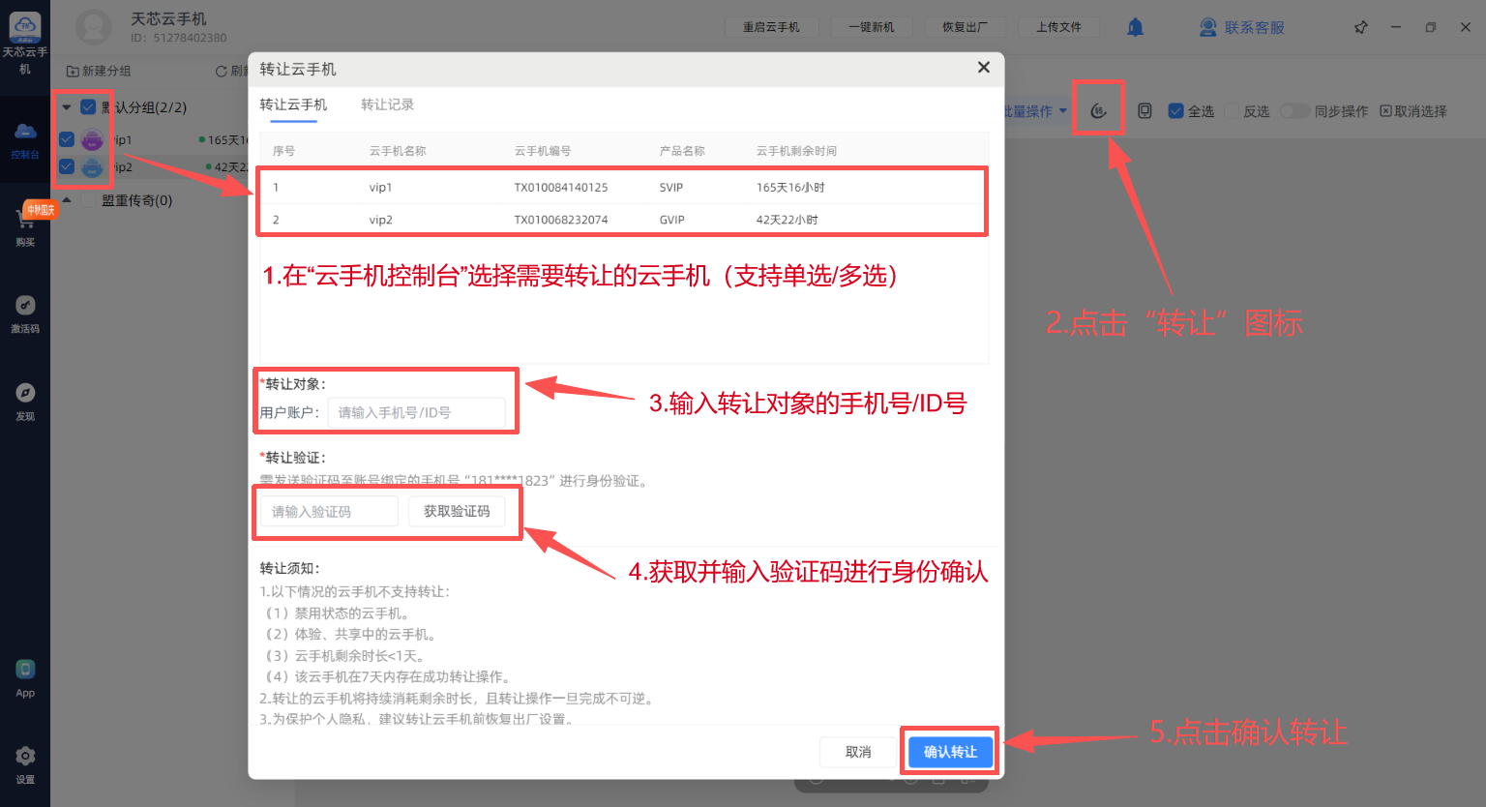Screen dimensions: 1486x807
Task: Click the 用户账户 phone/ID input field
Action: click(416, 412)
